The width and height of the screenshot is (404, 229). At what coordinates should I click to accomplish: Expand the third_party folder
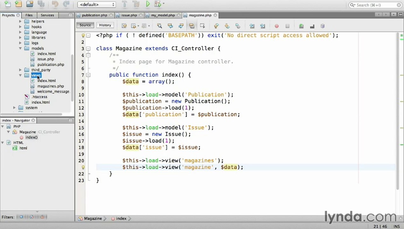coord(20,70)
